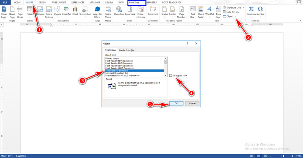The height and width of the screenshot is (158, 303).
Task: Insert a Page Break
Action: [x=20, y=12]
